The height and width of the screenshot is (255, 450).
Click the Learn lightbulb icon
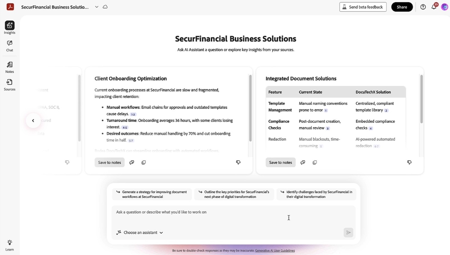pyautogui.click(x=10, y=245)
